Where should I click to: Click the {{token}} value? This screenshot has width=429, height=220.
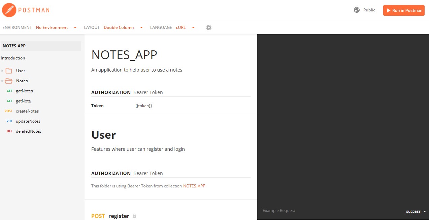[144, 106]
